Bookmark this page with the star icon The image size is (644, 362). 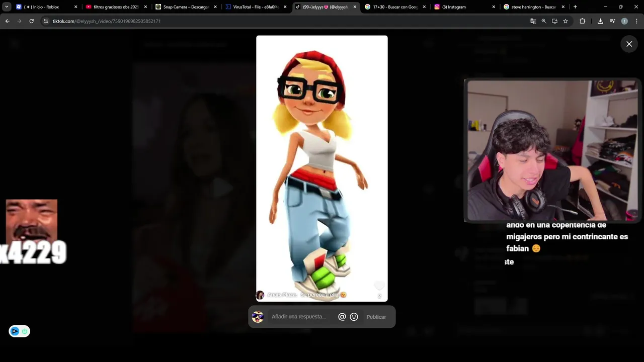[x=566, y=21]
